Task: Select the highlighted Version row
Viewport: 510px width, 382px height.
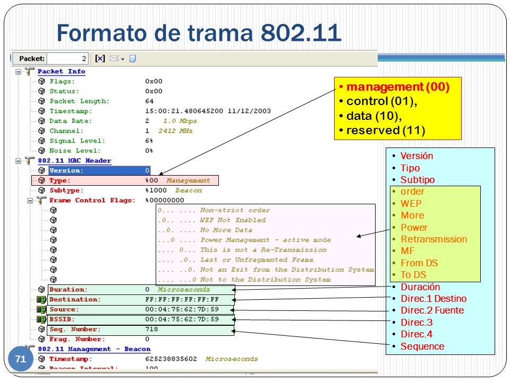Action: click(x=99, y=170)
